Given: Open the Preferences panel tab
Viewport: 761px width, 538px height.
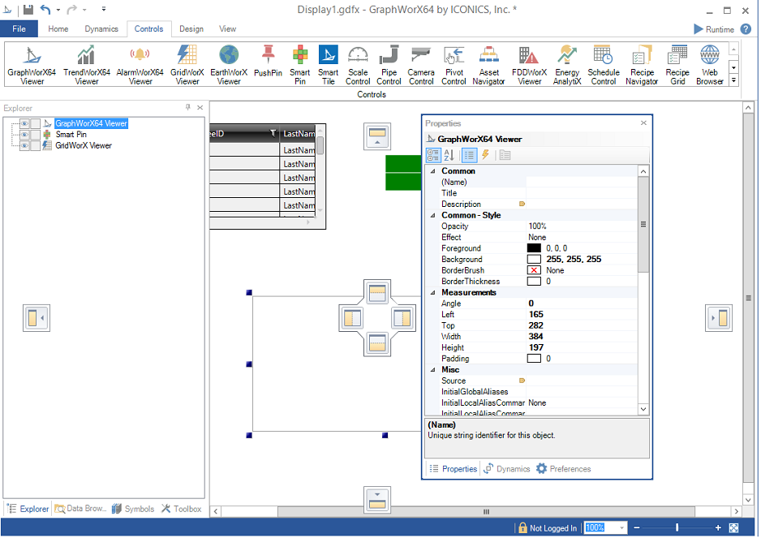Looking at the screenshot, I should tap(564, 469).
